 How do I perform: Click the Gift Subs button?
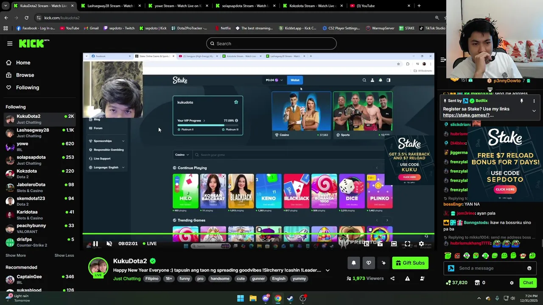[x=410, y=263]
